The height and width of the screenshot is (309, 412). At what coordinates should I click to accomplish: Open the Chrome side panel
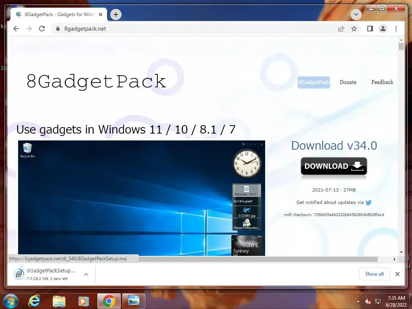click(x=370, y=29)
